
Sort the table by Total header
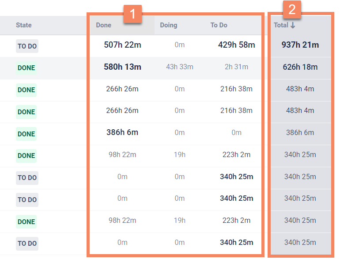click(x=281, y=25)
